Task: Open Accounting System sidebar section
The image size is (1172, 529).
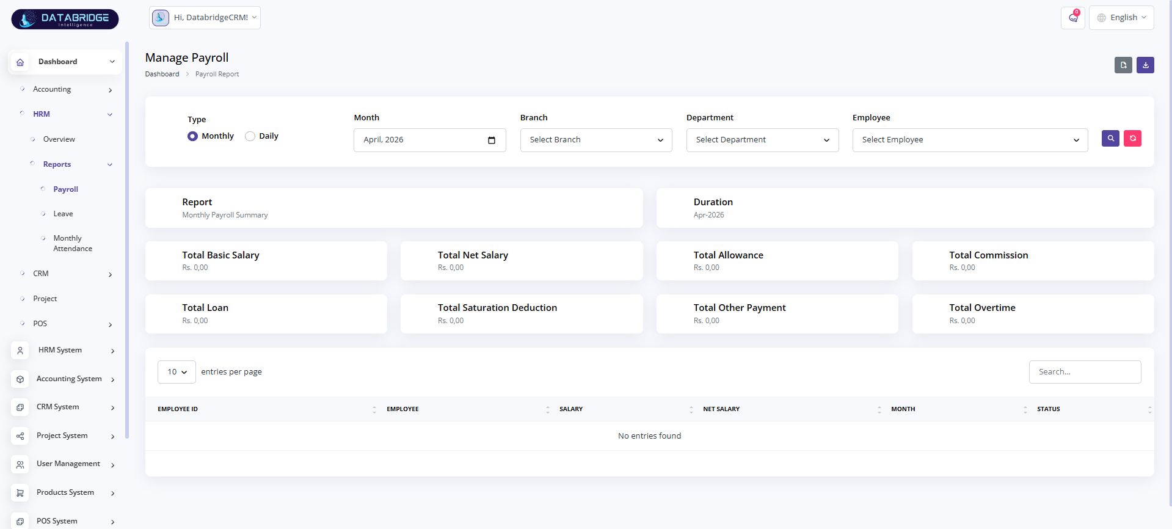Action: (x=65, y=379)
